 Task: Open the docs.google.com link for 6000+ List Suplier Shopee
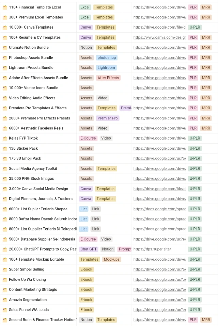pyautogui.click(x=159, y=209)
